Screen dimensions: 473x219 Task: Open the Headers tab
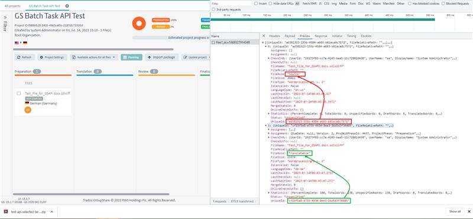tap(274, 36)
